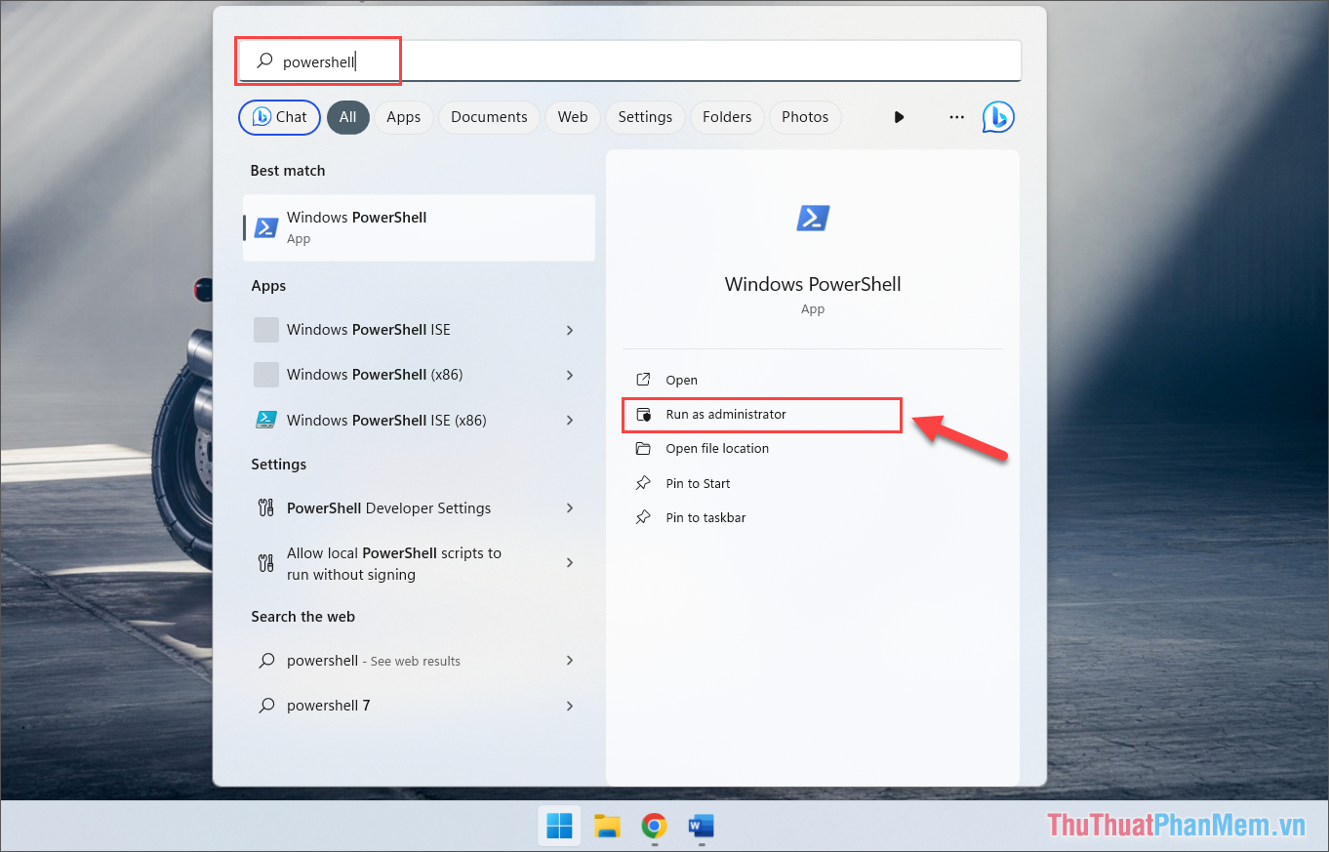Launch Windows PowerShell ISE app

pos(368,330)
